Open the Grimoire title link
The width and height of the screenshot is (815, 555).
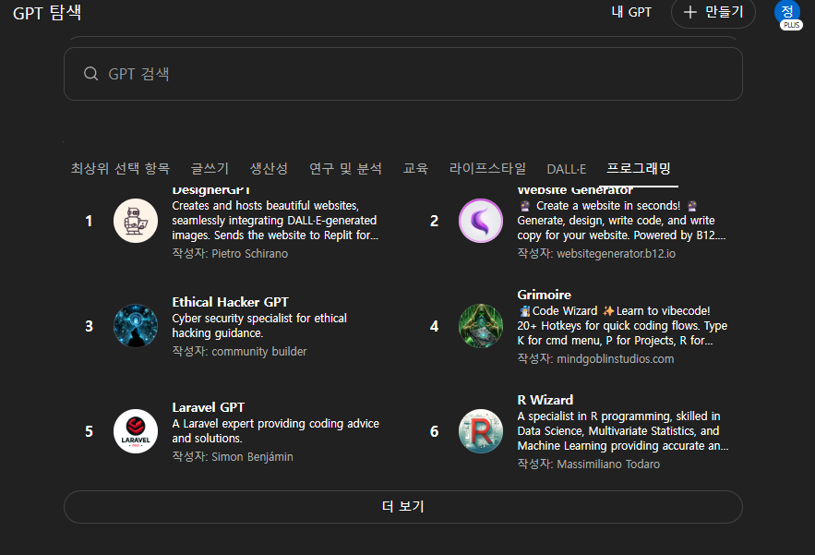coord(545,295)
